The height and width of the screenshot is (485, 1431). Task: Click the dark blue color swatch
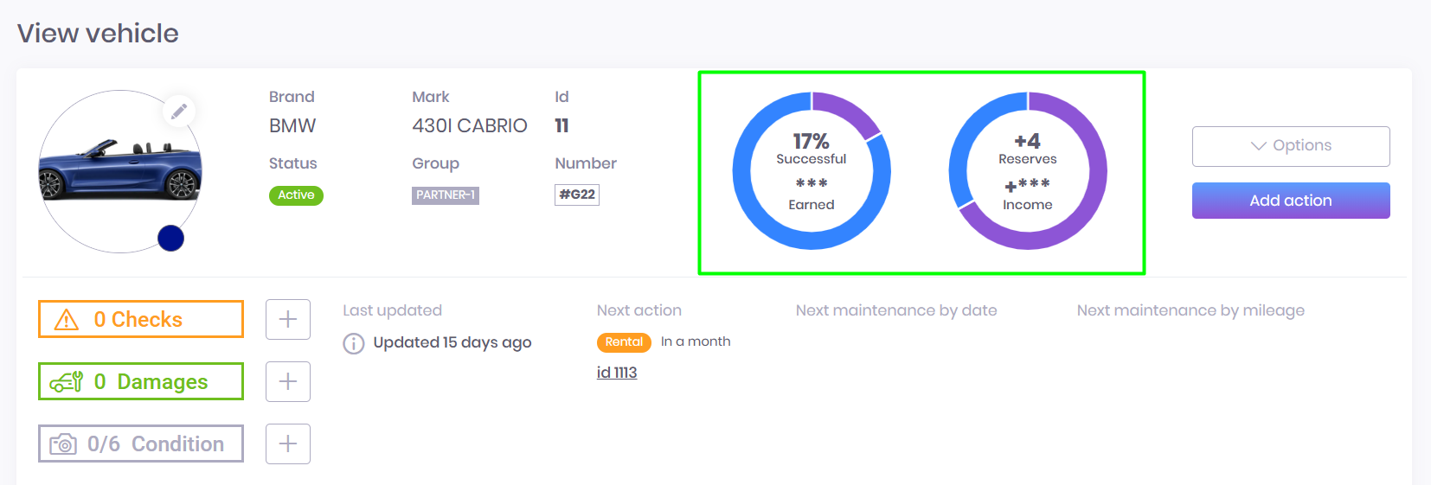coord(170,238)
